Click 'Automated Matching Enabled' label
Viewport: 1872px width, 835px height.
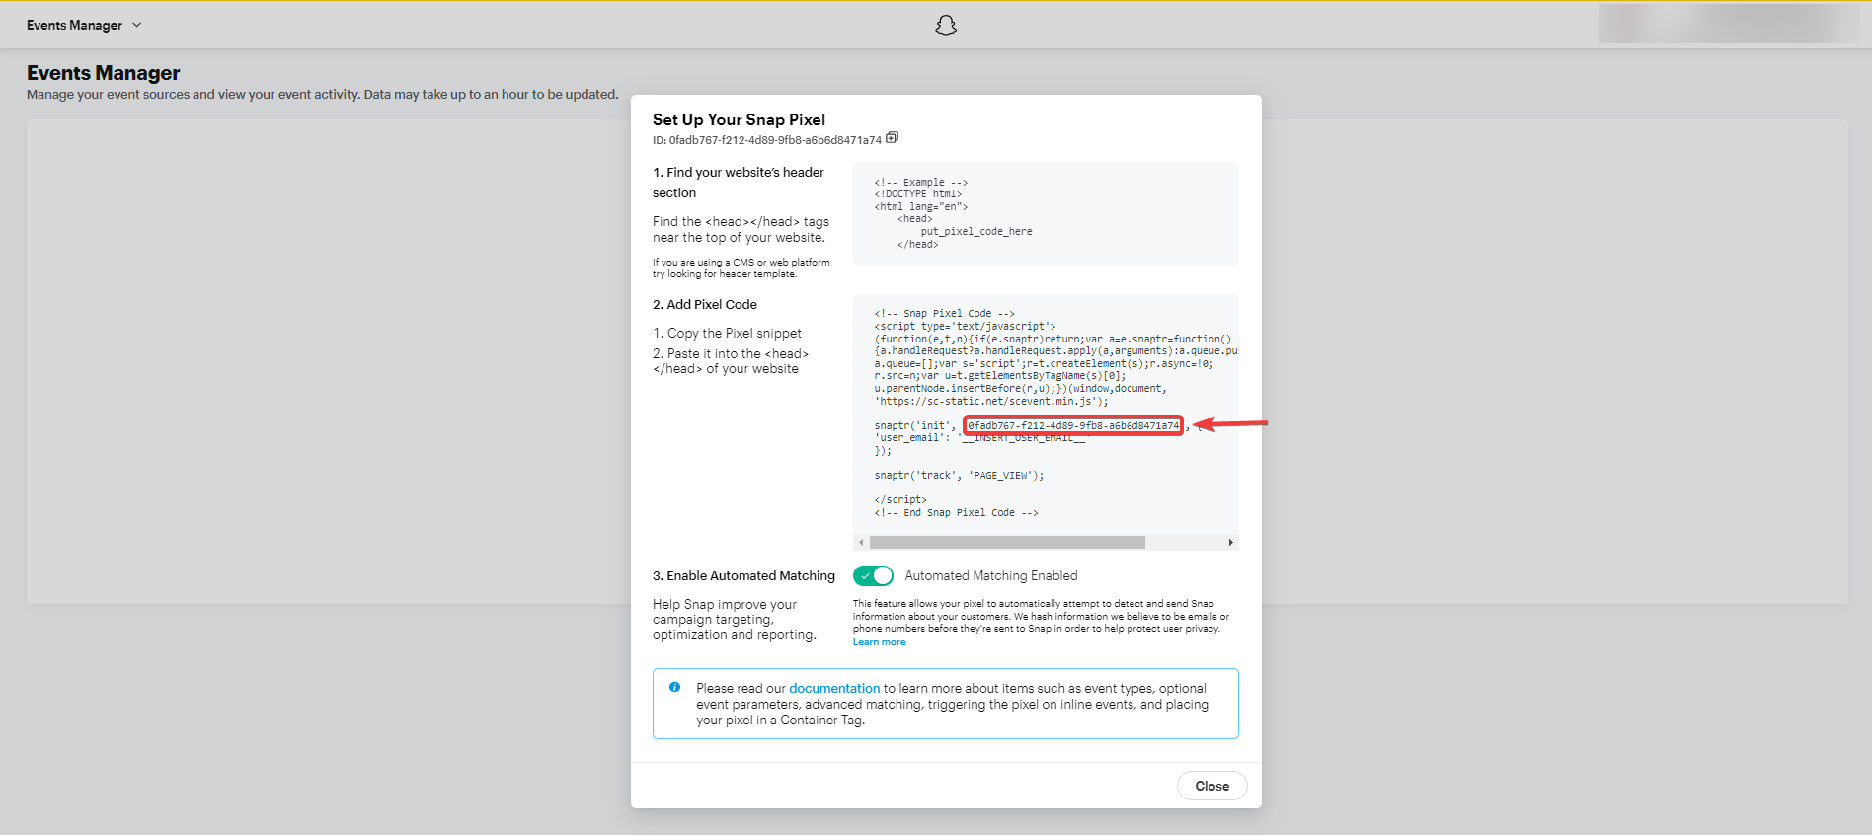(991, 575)
